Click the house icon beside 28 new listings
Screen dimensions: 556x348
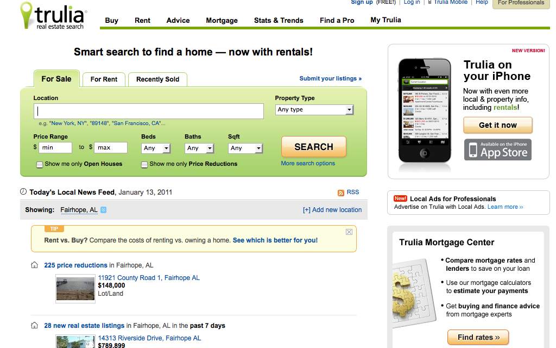click(35, 326)
